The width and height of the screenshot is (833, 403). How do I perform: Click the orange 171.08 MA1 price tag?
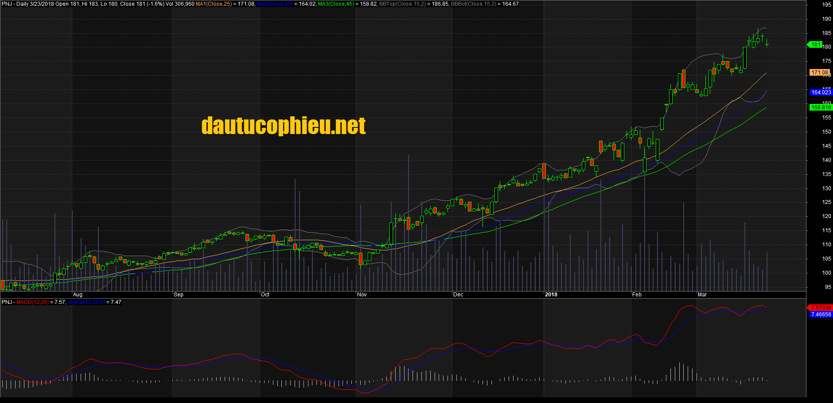pyautogui.click(x=819, y=73)
